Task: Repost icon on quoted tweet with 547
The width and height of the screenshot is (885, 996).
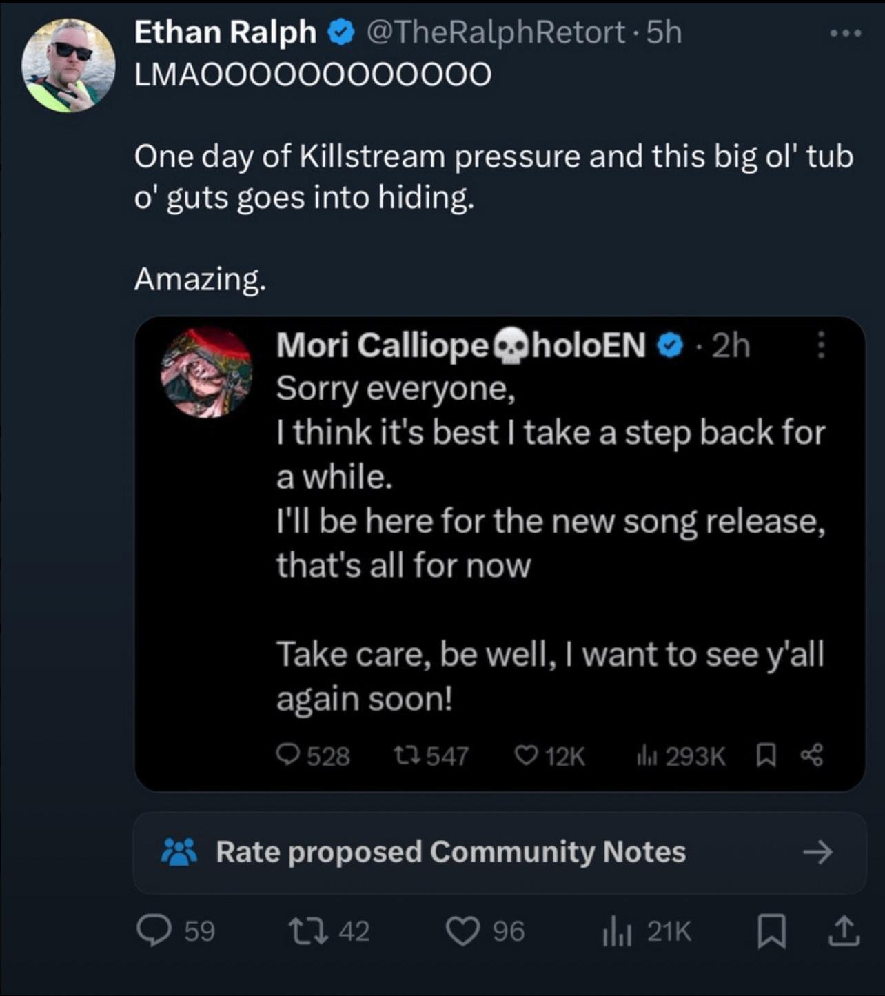Action: click(x=408, y=755)
